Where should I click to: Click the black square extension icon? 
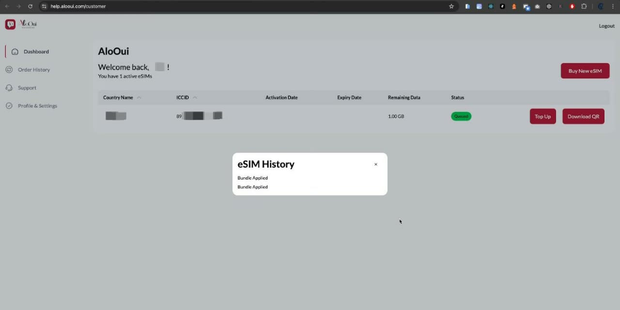[502, 6]
